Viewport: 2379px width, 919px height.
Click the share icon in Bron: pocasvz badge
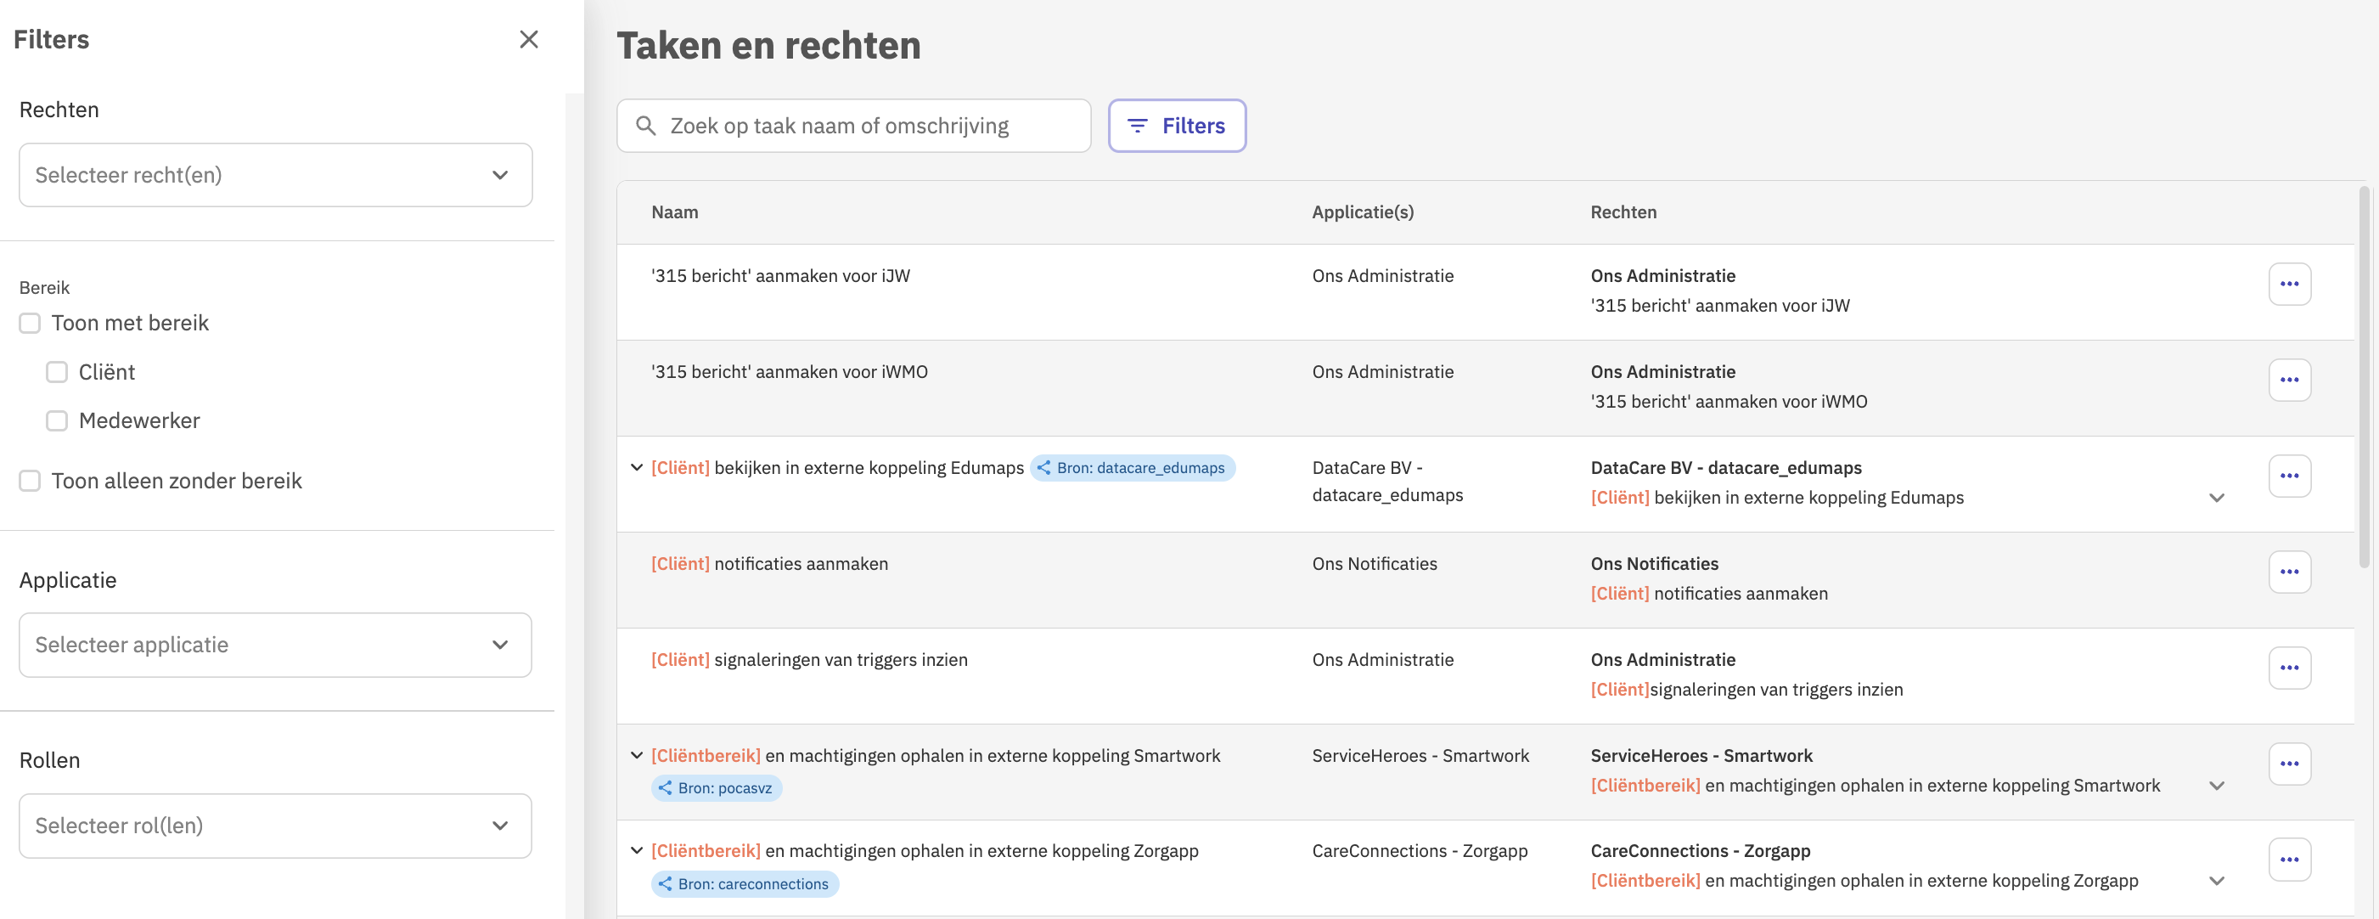(665, 788)
